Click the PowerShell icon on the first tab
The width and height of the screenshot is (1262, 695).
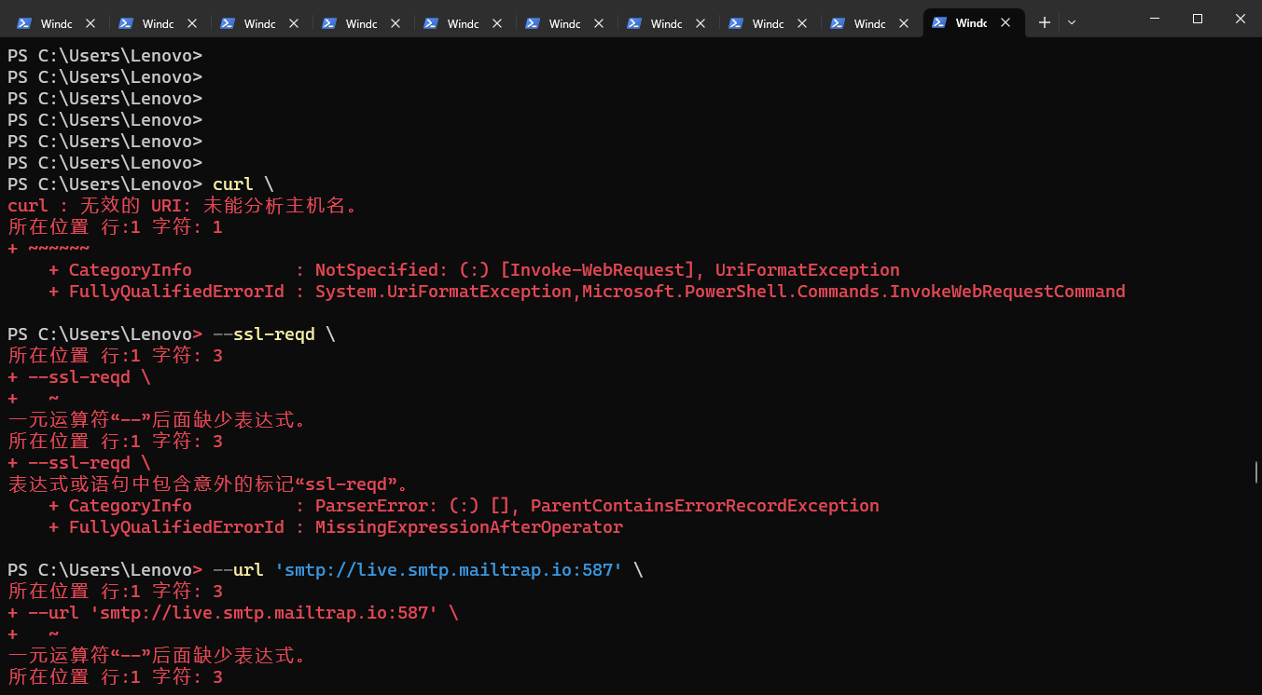(x=24, y=23)
